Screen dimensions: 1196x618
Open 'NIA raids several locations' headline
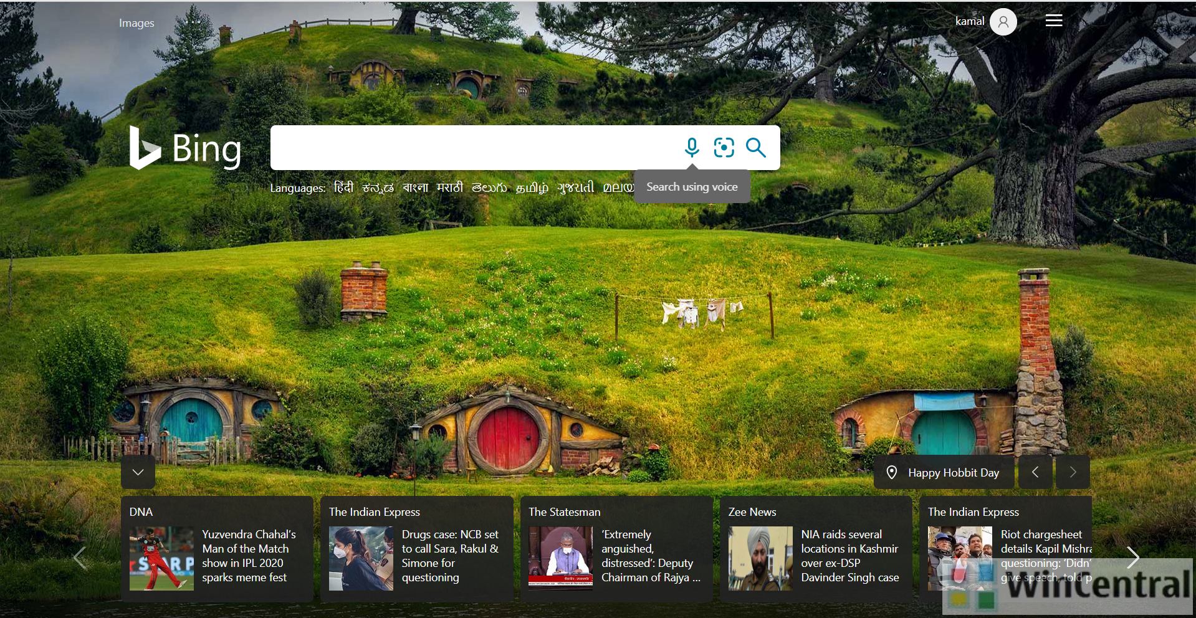850,556
